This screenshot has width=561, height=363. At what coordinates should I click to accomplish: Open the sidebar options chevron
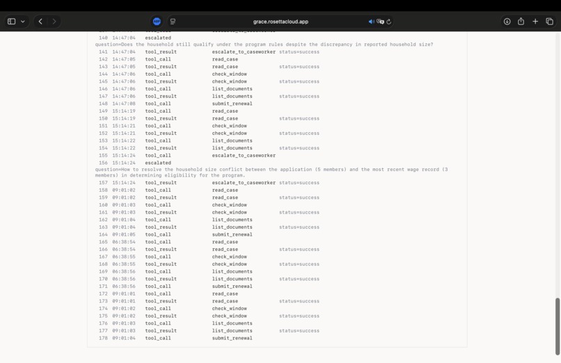coord(23,22)
